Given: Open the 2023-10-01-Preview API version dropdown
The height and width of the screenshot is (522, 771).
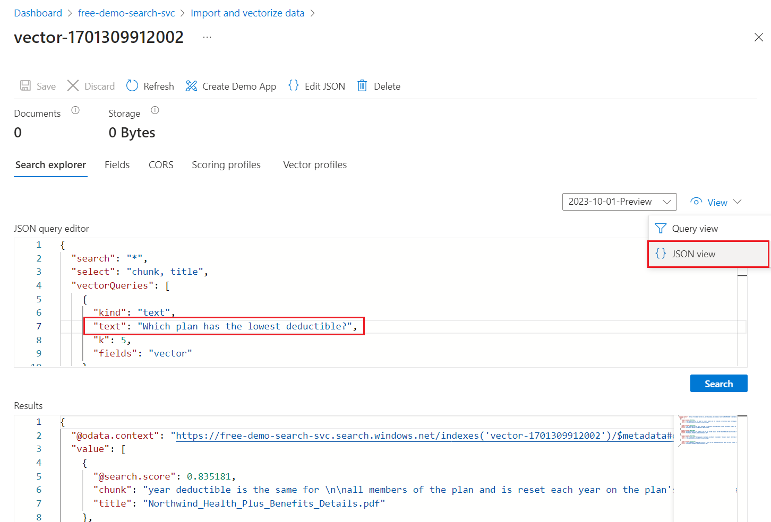Looking at the screenshot, I should [620, 202].
